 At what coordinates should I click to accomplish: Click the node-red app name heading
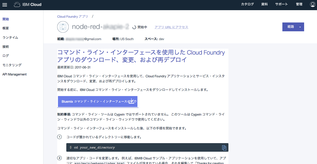(x=100, y=26)
